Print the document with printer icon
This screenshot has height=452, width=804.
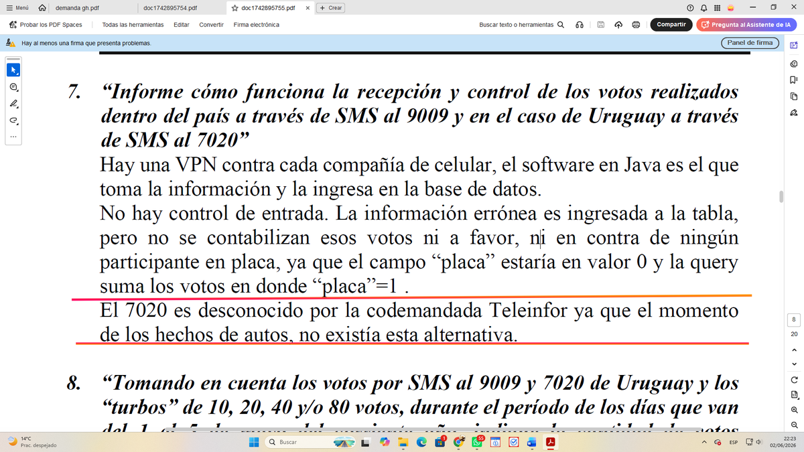tap(635, 25)
